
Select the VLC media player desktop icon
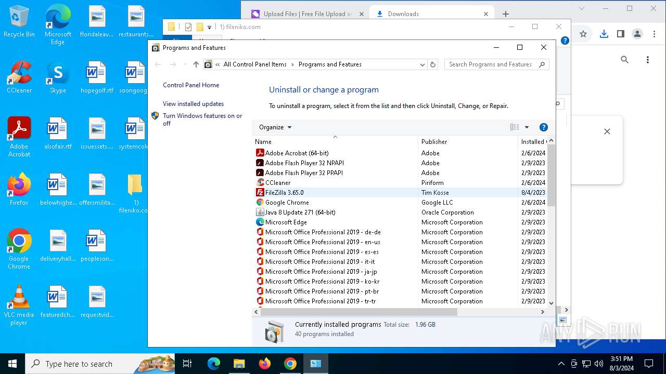click(19, 305)
